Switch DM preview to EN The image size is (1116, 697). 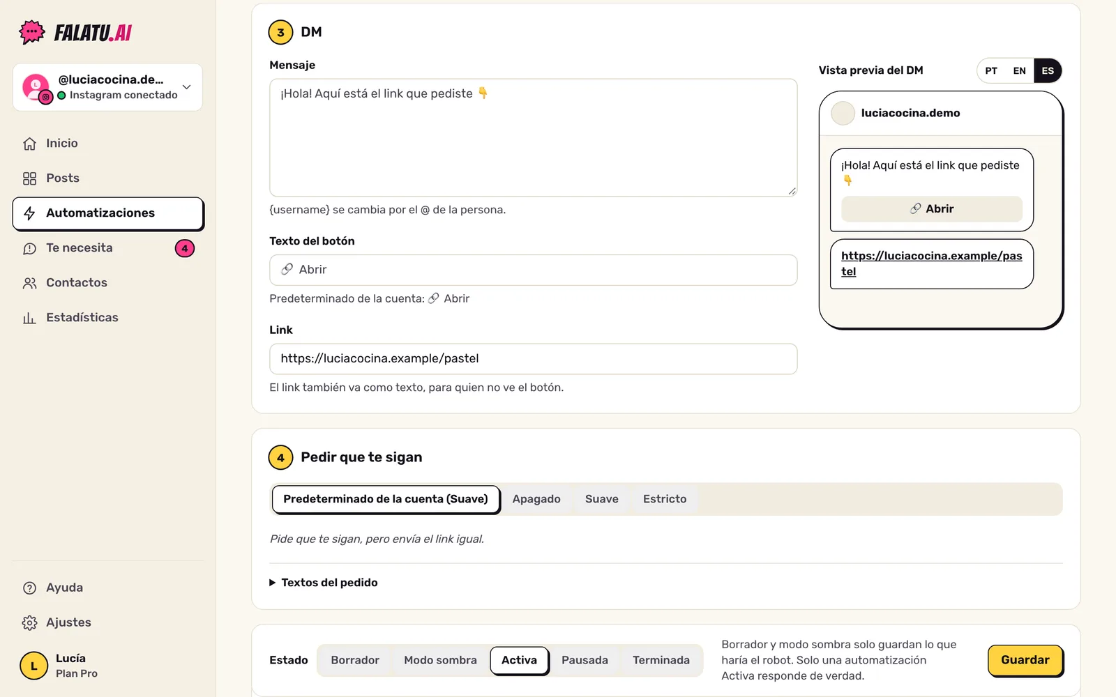point(1020,71)
